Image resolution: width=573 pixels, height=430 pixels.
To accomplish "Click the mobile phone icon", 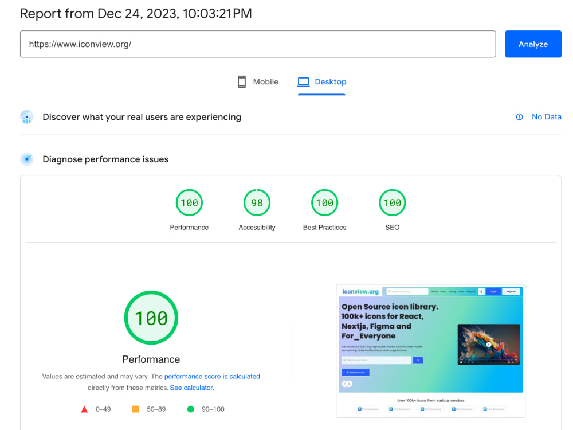I will tap(242, 81).
